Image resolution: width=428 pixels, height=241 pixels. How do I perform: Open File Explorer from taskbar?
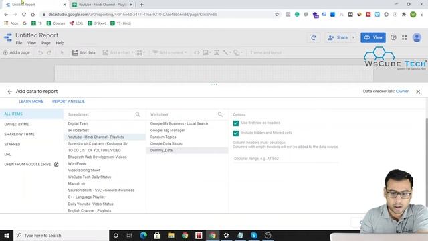click(171, 235)
